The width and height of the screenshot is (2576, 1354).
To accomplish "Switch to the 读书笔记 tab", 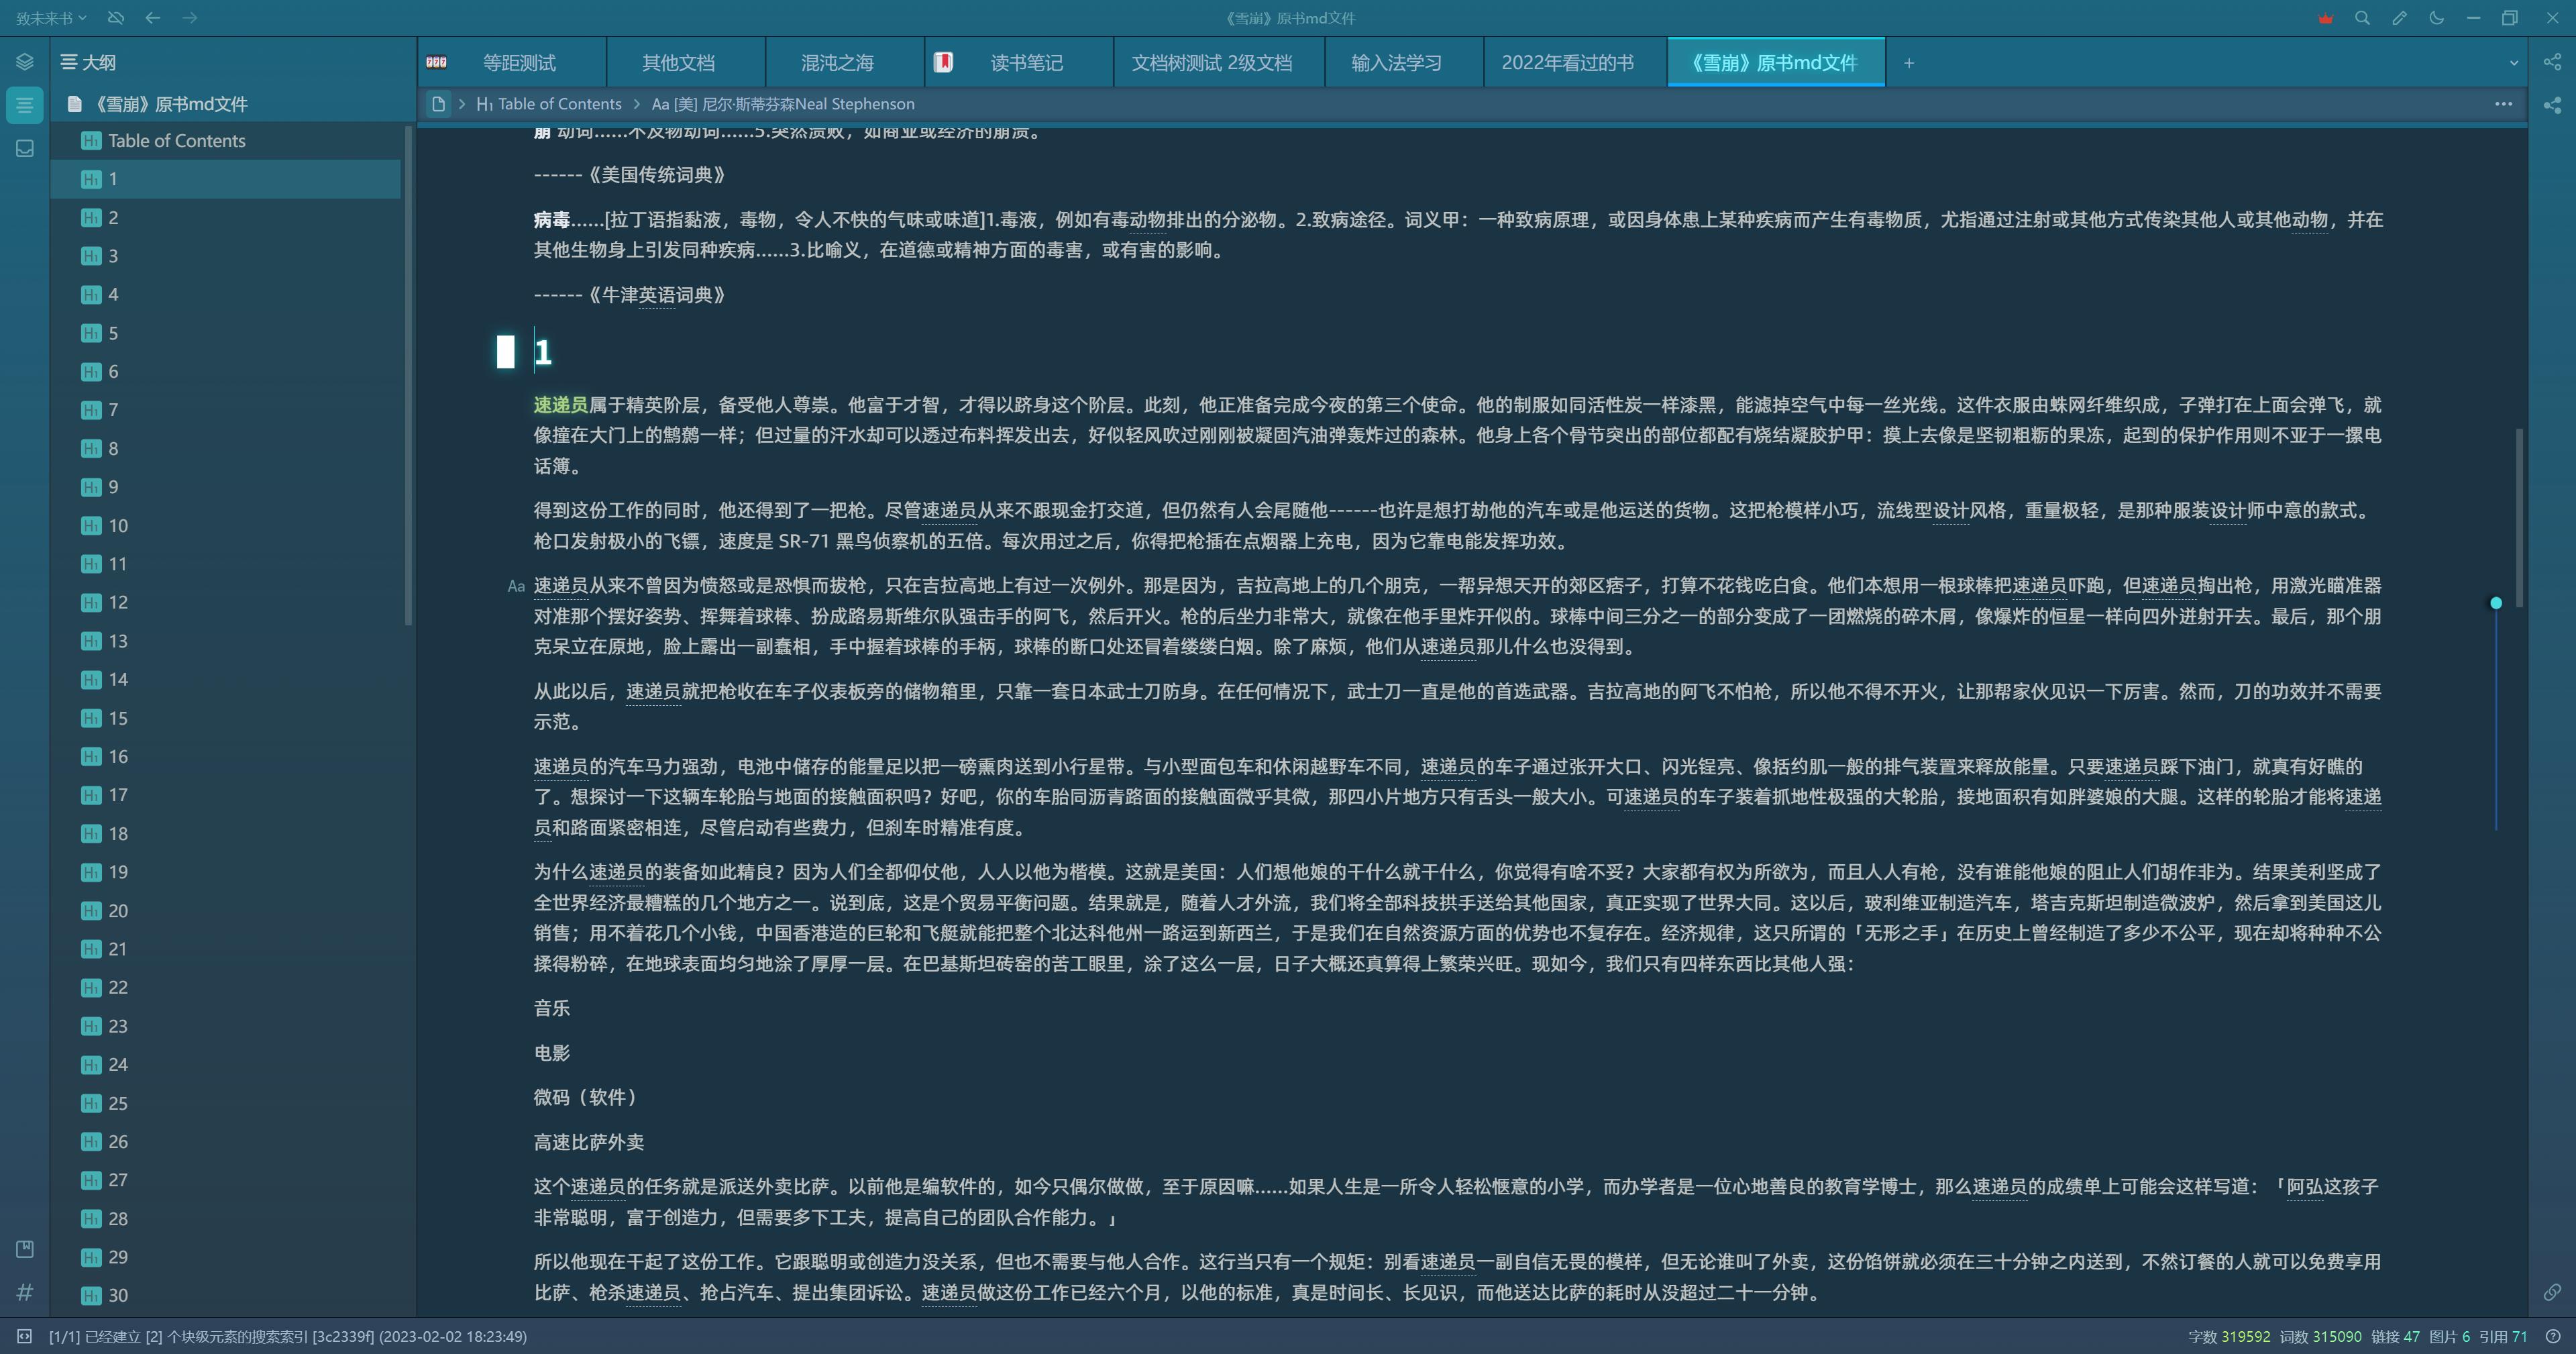I will click(x=1026, y=63).
